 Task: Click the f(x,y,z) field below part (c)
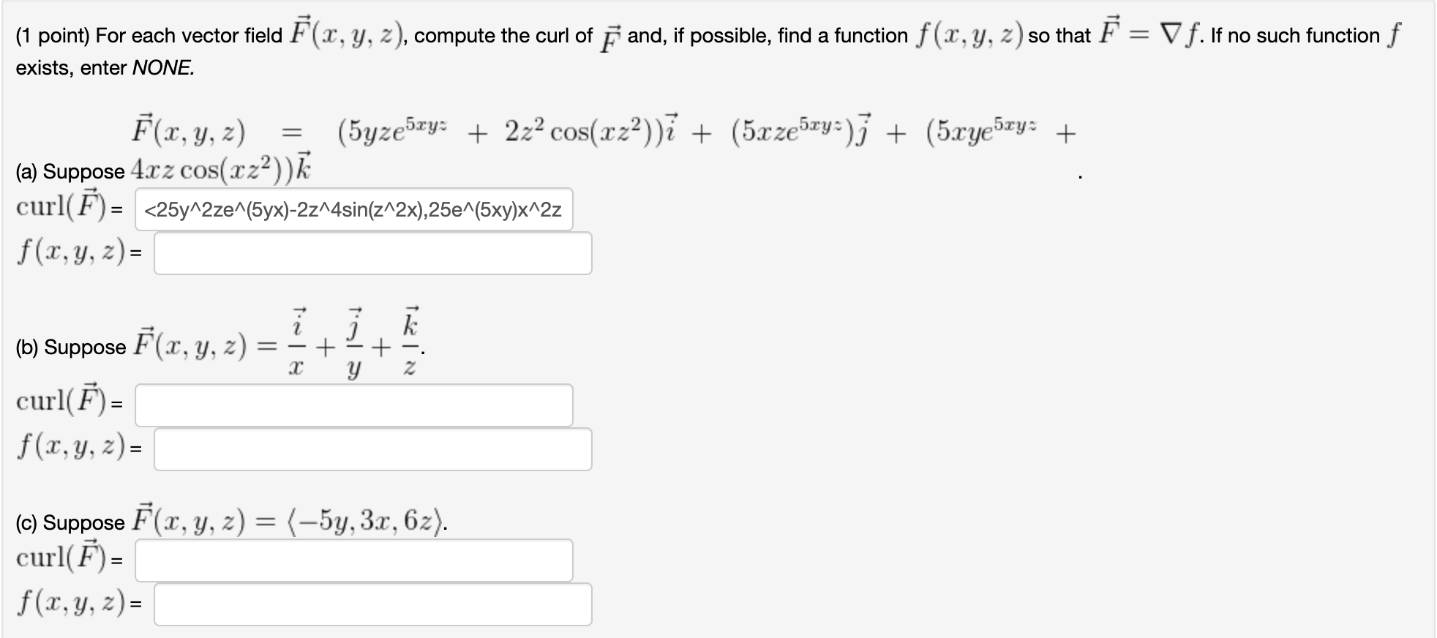[373, 605]
